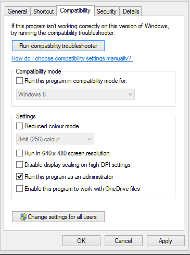Select the Compatibility tab

click(75, 10)
